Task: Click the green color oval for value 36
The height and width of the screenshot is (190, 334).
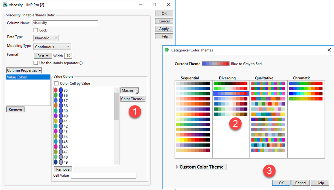Action: pyautogui.click(x=56, y=95)
